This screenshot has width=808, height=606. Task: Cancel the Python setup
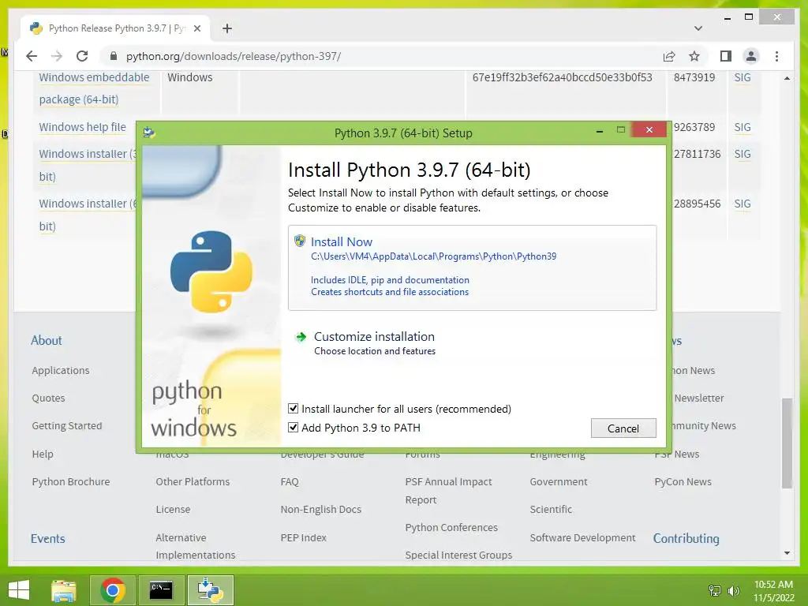(x=623, y=428)
